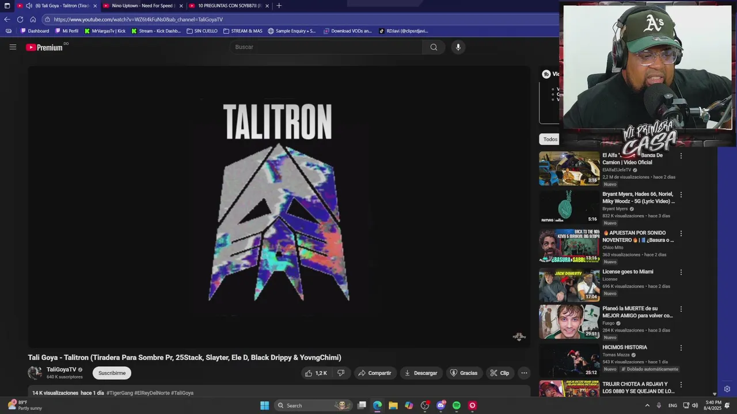Open TaliGoyaTV channel avatar
The height and width of the screenshot is (414, 737).
click(x=35, y=373)
